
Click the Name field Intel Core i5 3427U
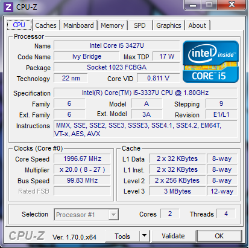(117, 45)
